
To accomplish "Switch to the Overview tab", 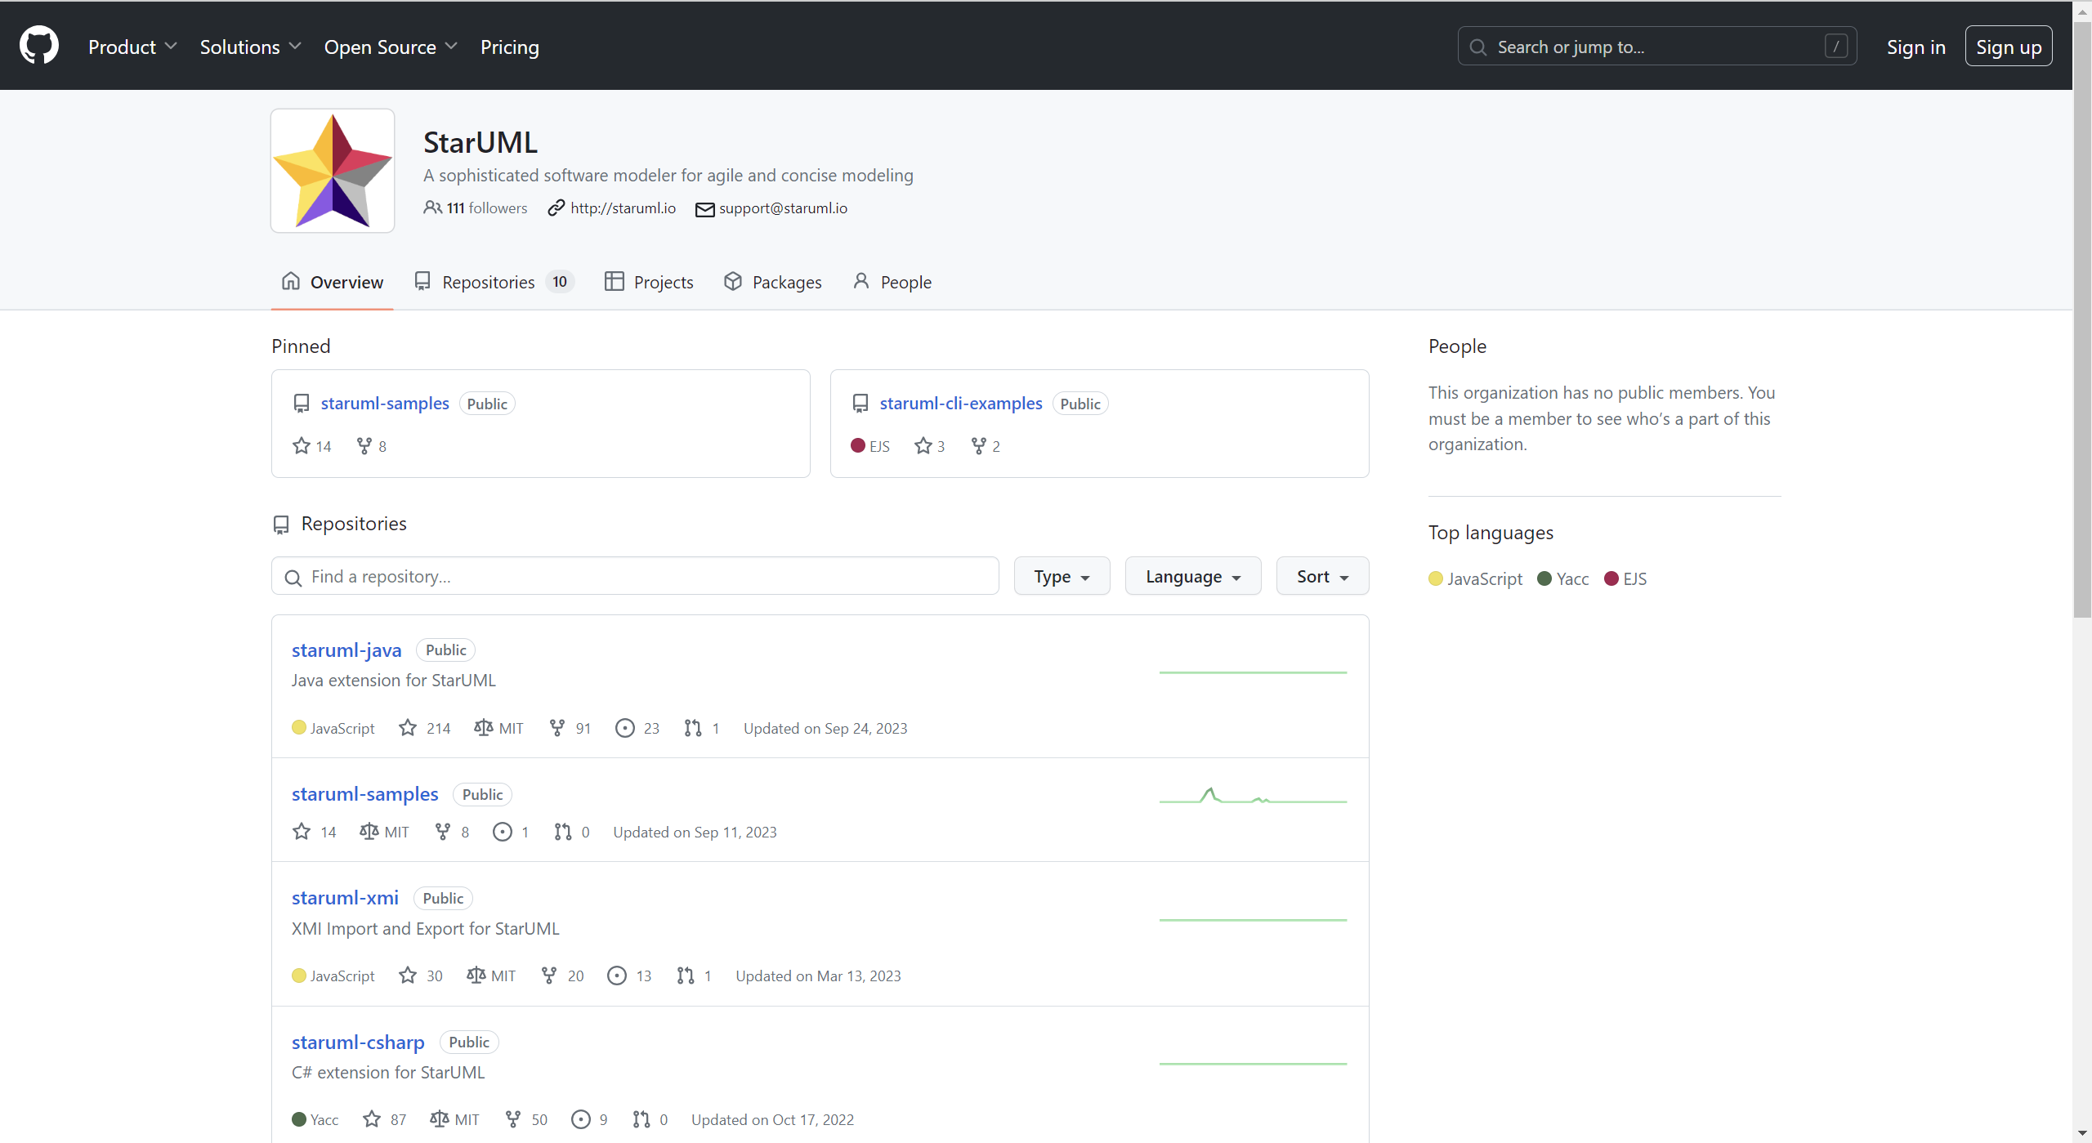I will pyautogui.click(x=333, y=282).
